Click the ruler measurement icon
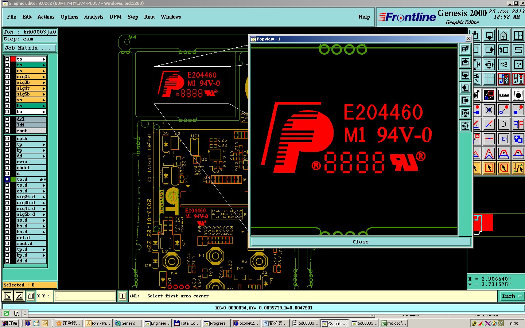Image resolution: width=525 pixels, height=328 pixels. tap(503, 95)
